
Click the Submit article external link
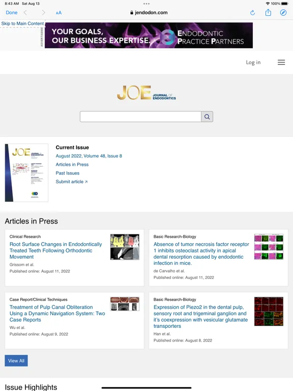pos(72,182)
